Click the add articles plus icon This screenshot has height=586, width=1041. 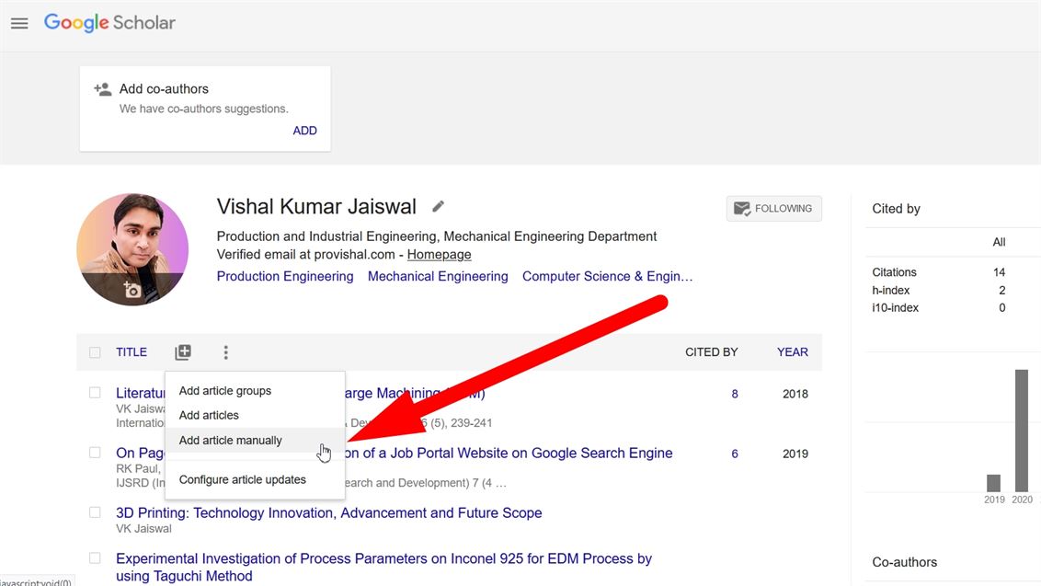183,352
